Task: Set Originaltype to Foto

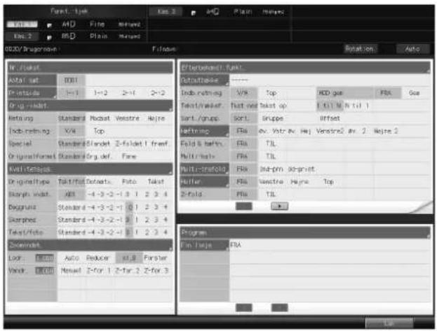Action: coord(129,182)
